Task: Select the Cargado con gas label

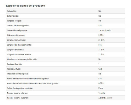Action: (x=14, y=21)
